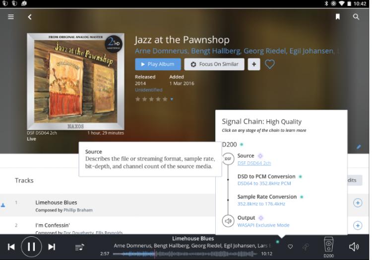The width and height of the screenshot is (372, 260).
Task: Click the Unidentified album link
Action: [x=148, y=90]
